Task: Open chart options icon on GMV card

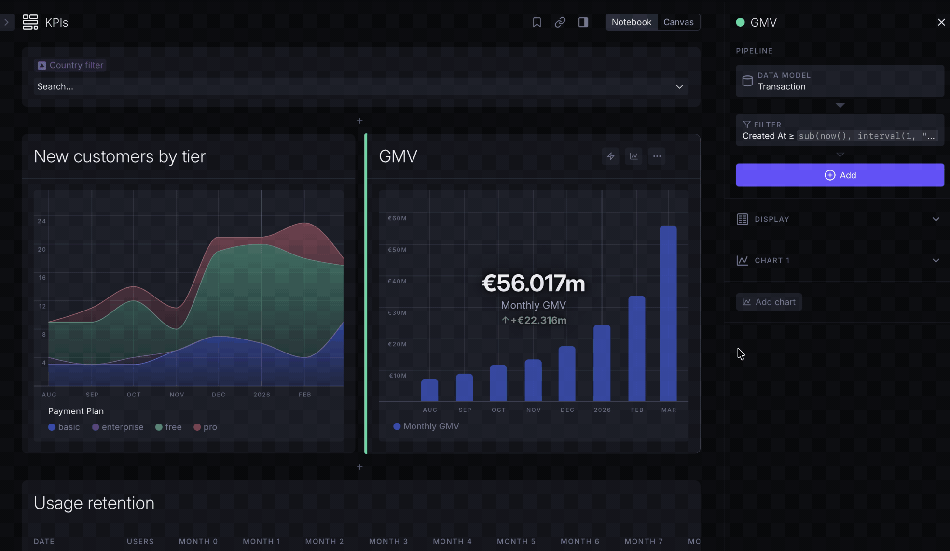Action: (x=633, y=156)
